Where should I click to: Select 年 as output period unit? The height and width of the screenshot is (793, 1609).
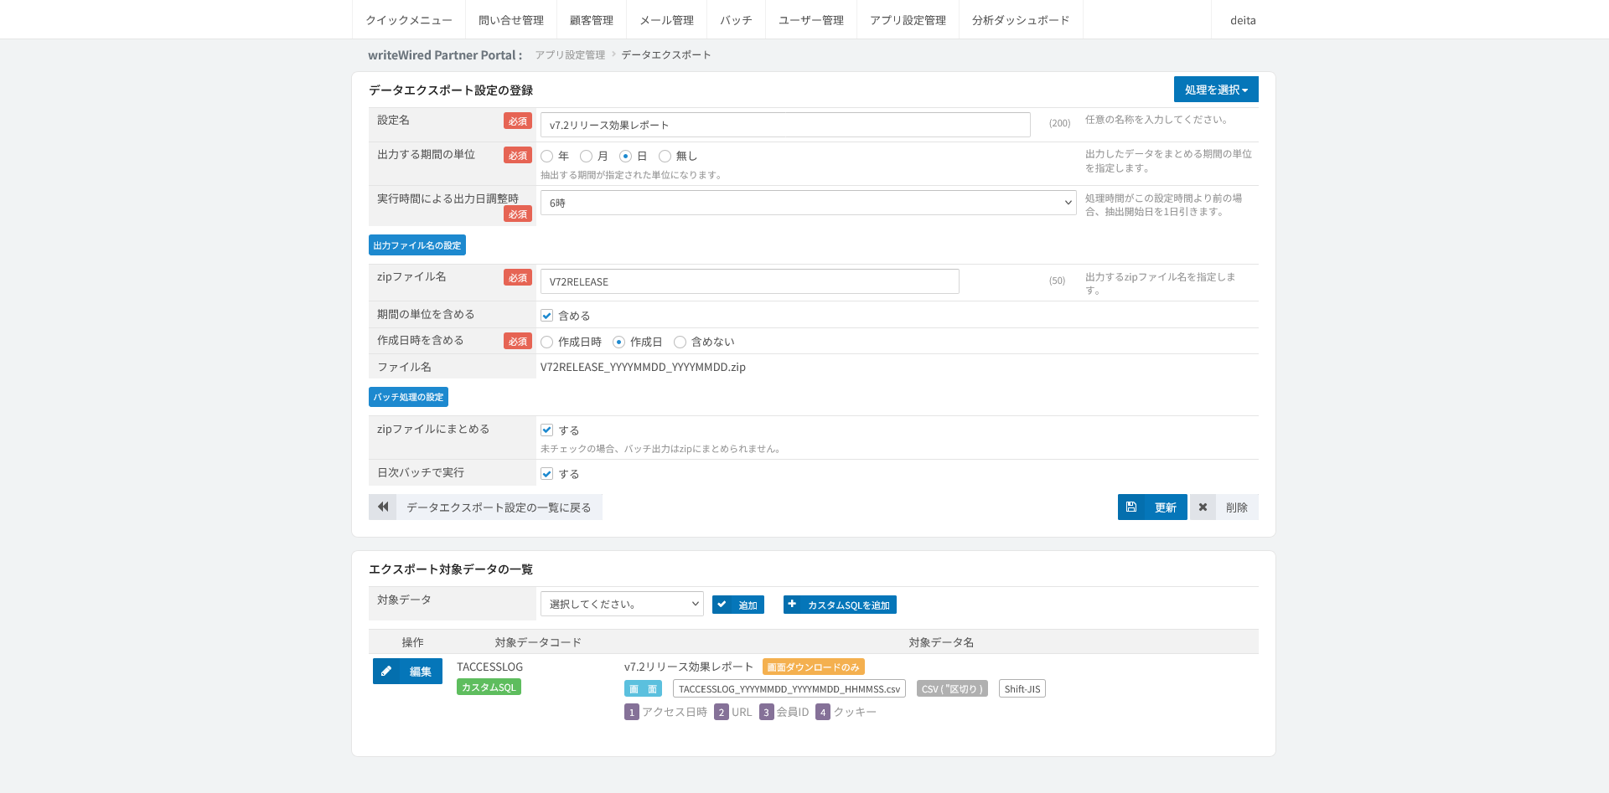pos(547,156)
